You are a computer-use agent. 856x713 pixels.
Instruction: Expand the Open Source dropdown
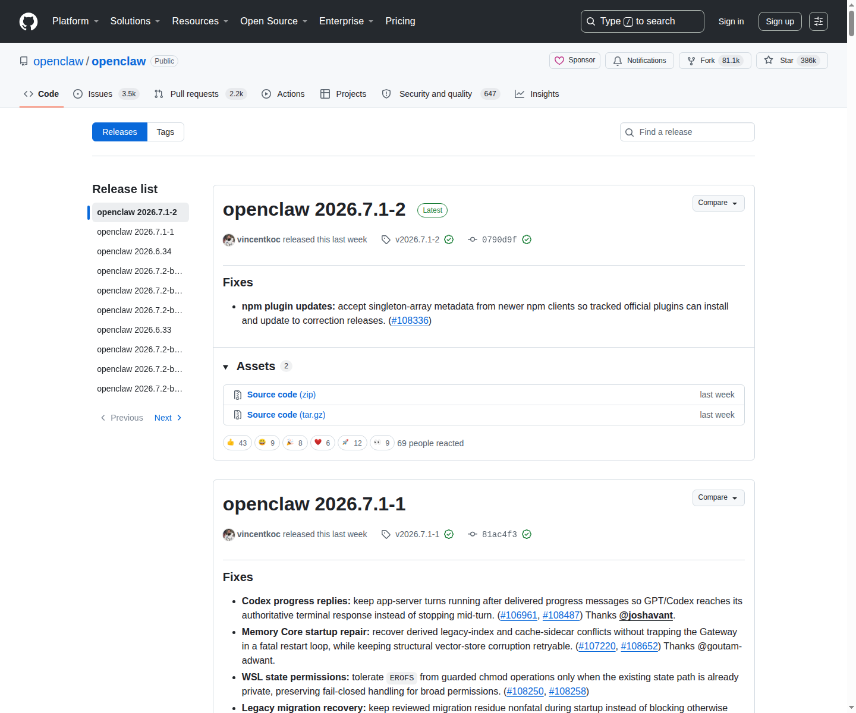(x=274, y=21)
